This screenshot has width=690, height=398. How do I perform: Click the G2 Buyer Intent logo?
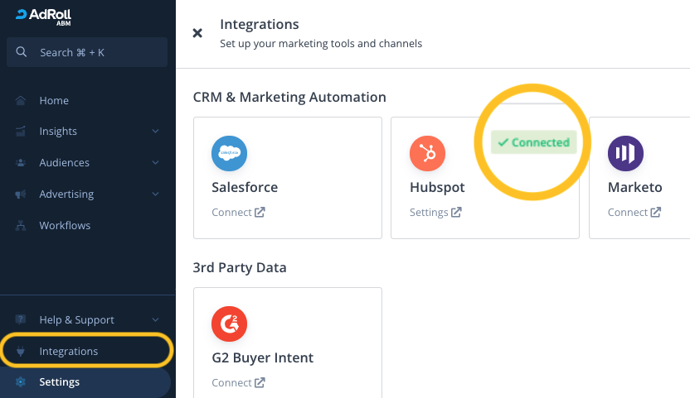tap(230, 324)
